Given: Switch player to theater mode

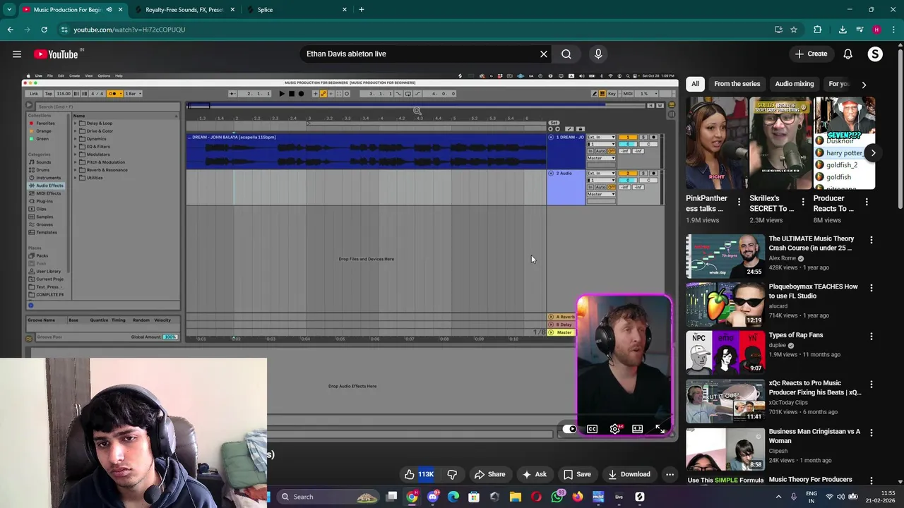Looking at the screenshot, I should pos(637,429).
